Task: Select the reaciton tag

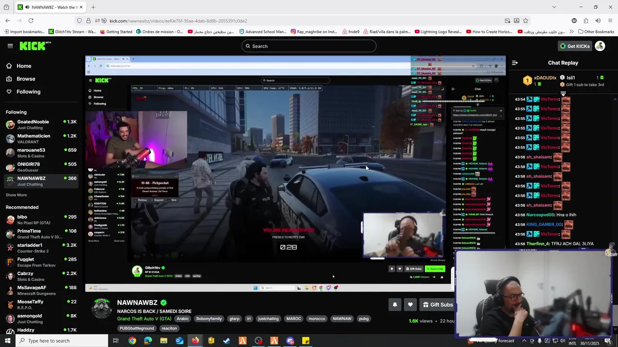Action: coord(169,328)
